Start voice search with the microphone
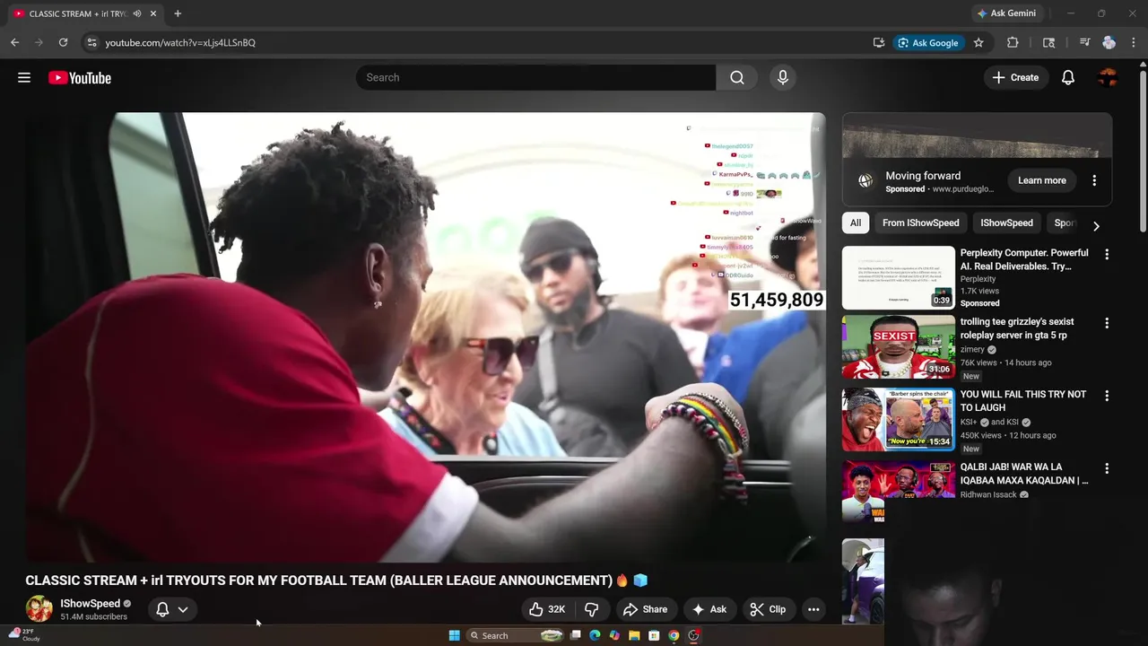Image resolution: width=1148 pixels, height=646 pixels. coord(783,78)
